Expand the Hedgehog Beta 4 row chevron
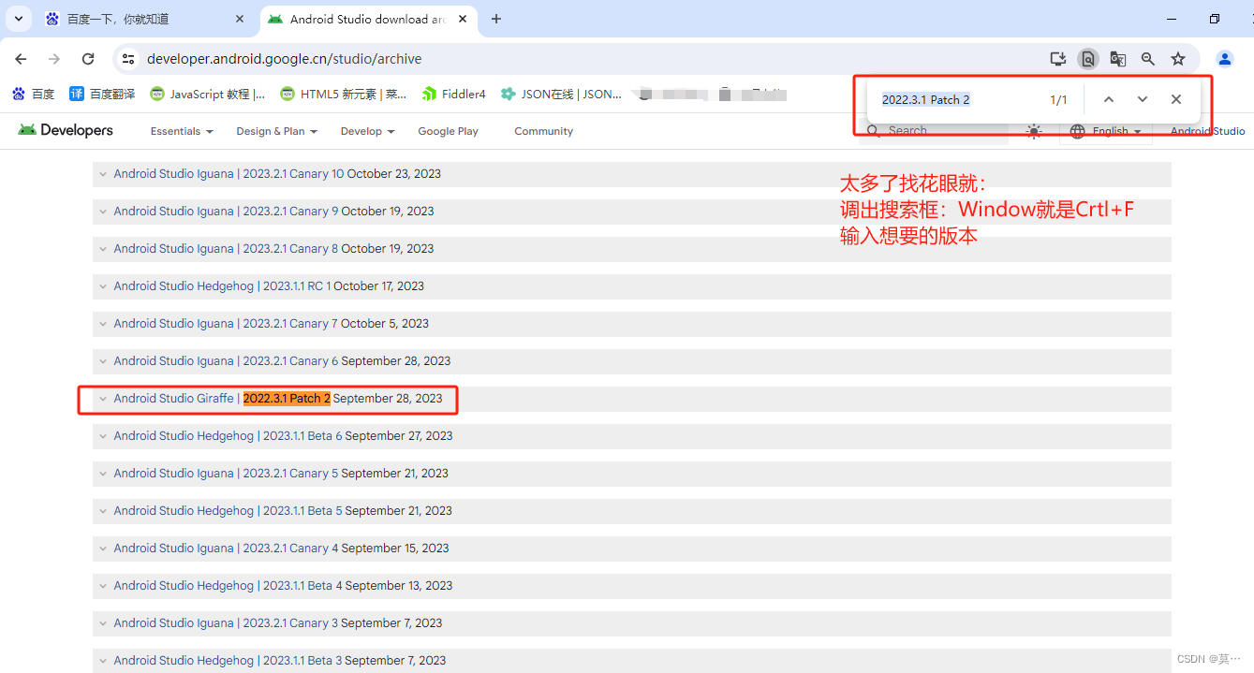This screenshot has width=1254, height=673. pos(103,586)
